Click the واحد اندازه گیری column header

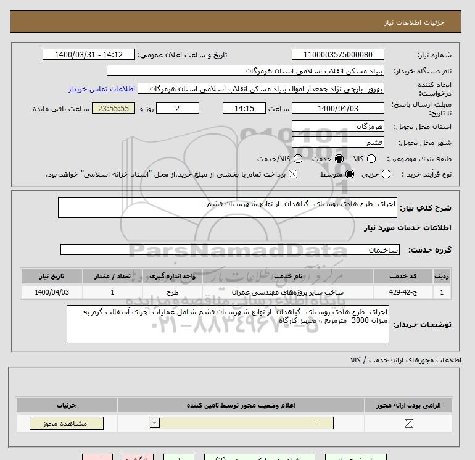point(172,276)
